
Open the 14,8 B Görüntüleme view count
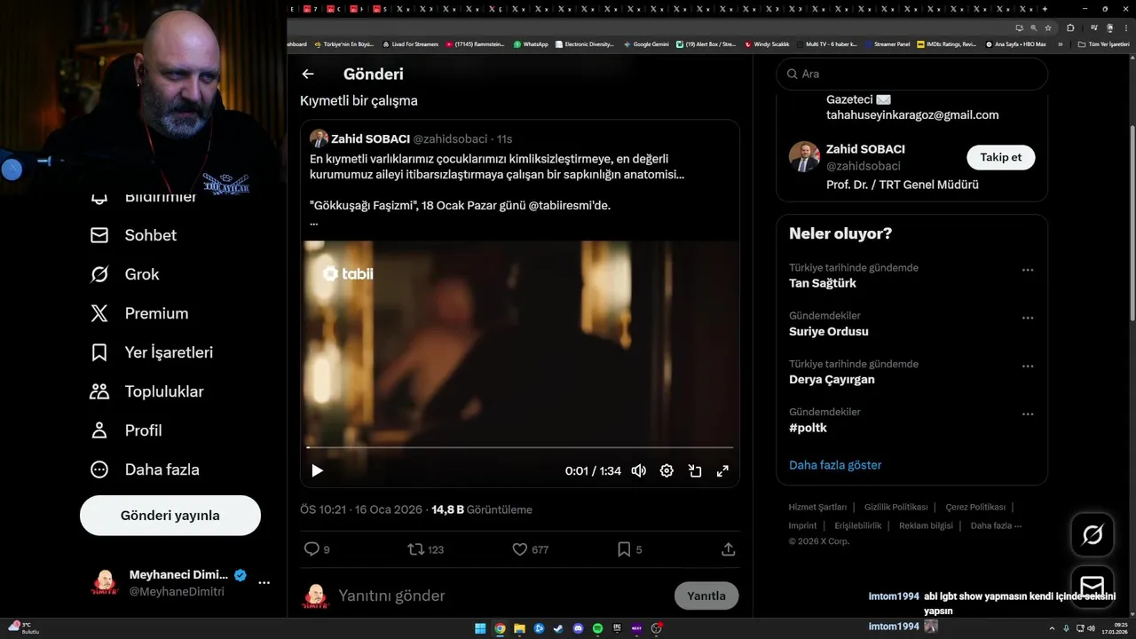(x=482, y=509)
